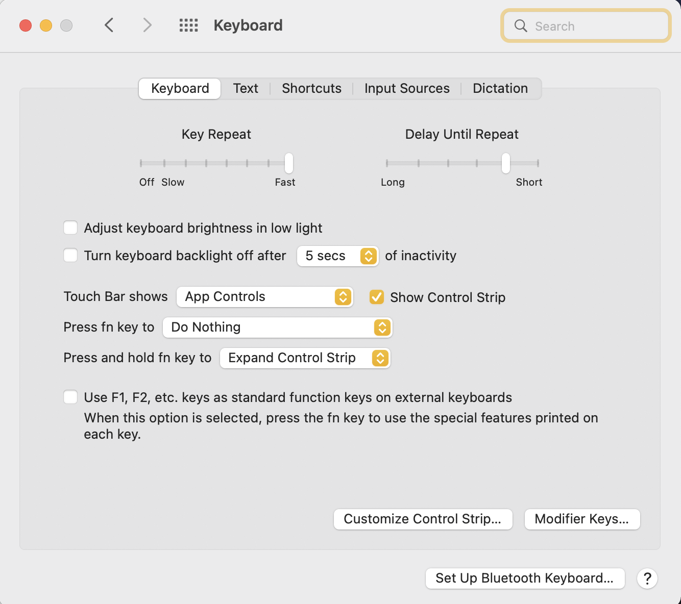The width and height of the screenshot is (681, 604).
Task: Open the Touch Bar shows dropdown
Action: tap(264, 297)
